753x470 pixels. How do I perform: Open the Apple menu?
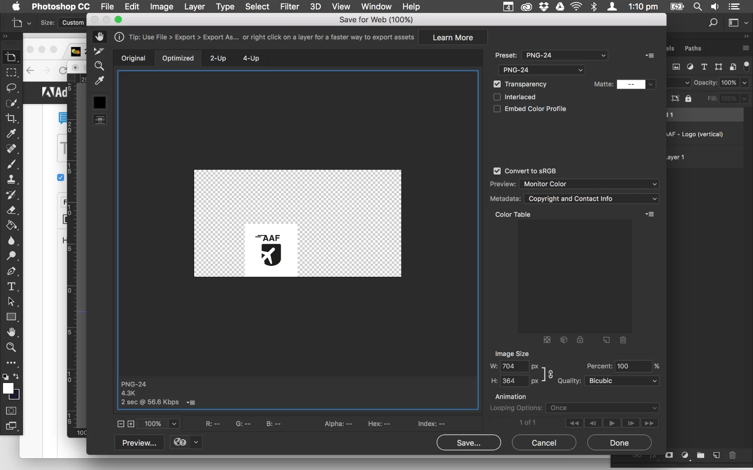[16, 7]
